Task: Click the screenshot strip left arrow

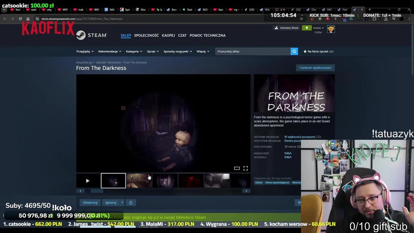Action: [x=81, y=191]
